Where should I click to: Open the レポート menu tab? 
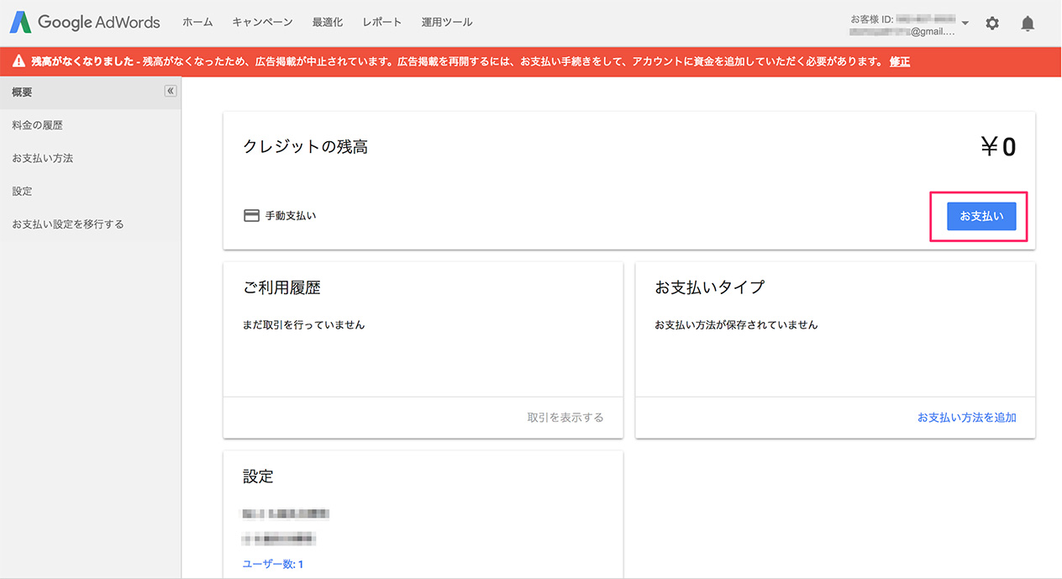click(382, 23)
